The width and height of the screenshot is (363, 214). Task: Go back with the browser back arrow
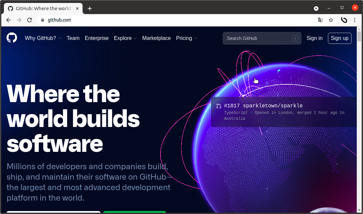tap(9, 20)
